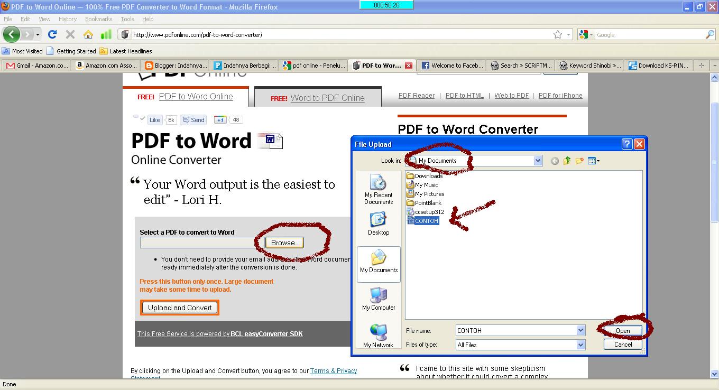This screenshot has width=719, height=390.
Task: Go to the home page icon
Action: pos(88,34)
